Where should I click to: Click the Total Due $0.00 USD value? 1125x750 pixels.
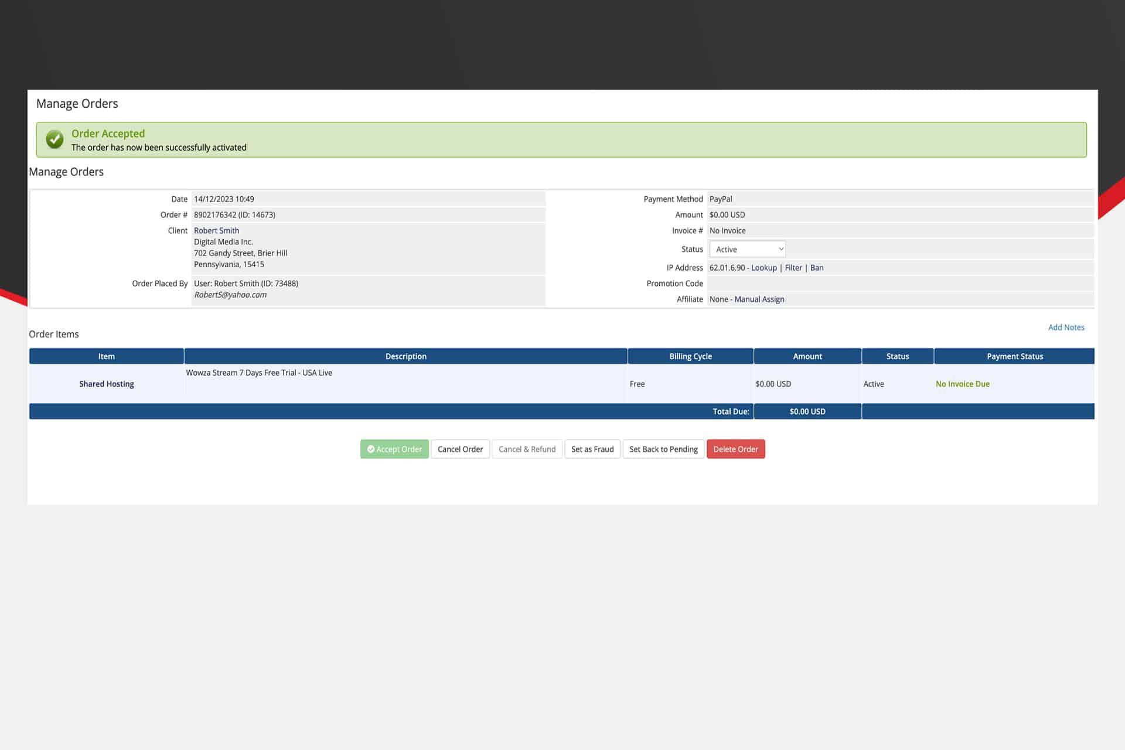[x=807, y=411]
